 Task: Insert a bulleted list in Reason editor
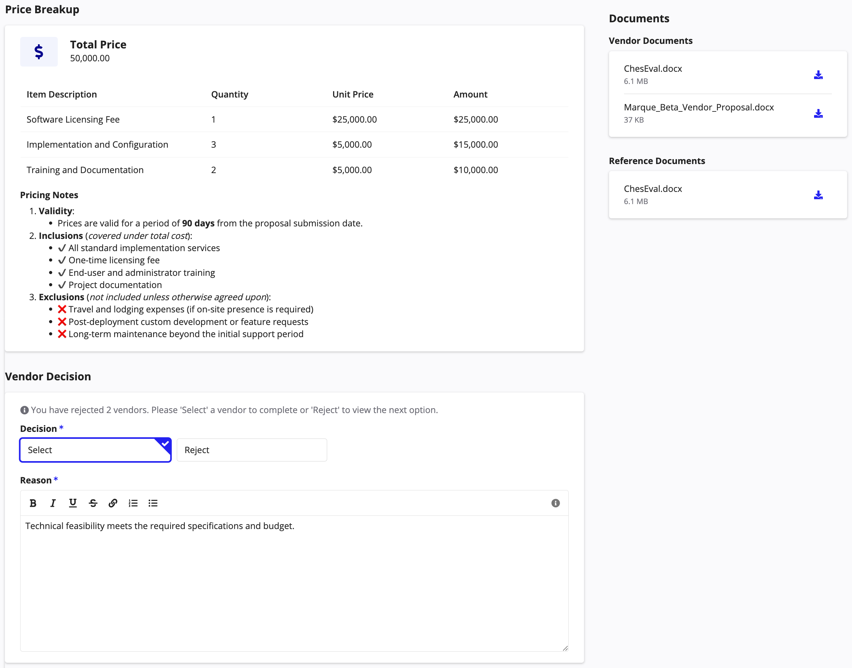(x=153, y=503)
